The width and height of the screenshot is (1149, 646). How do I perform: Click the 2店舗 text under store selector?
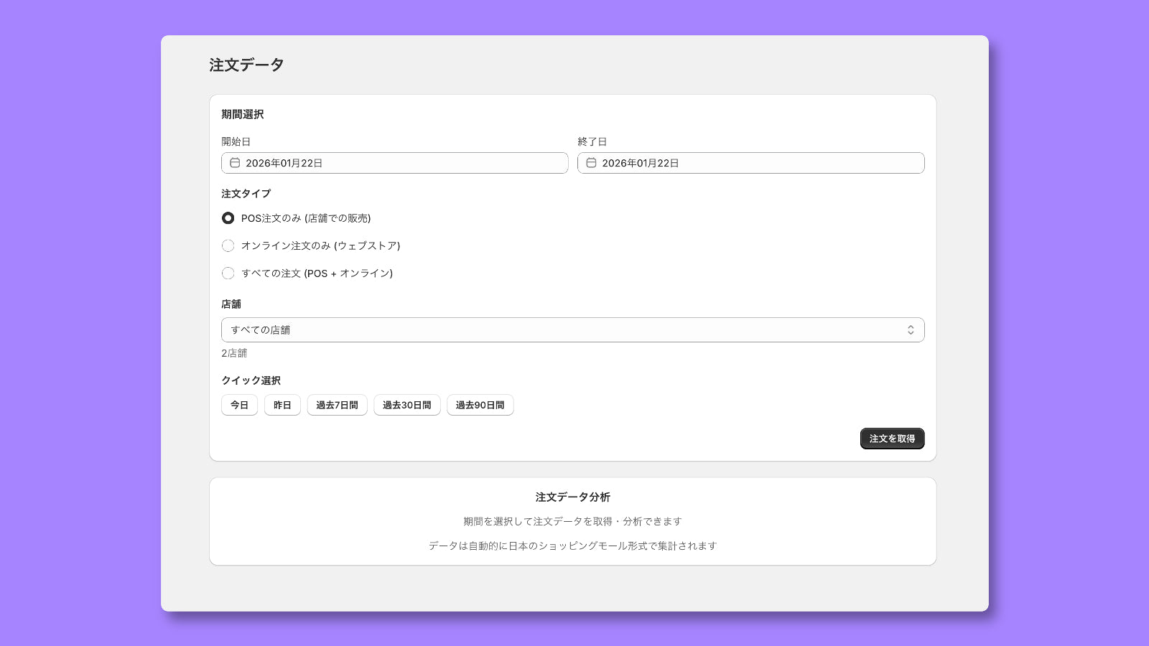(233, 352)
